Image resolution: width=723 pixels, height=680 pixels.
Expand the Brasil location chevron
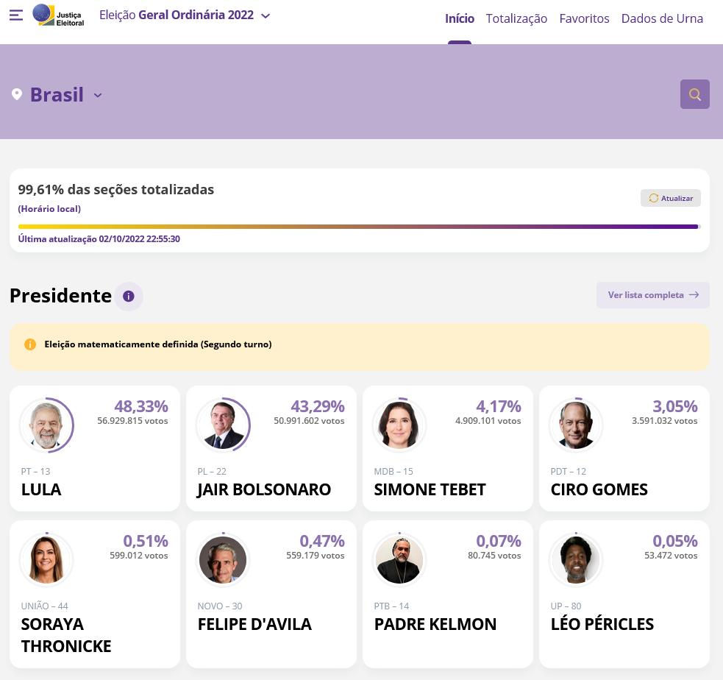click(x=98, y=96)
